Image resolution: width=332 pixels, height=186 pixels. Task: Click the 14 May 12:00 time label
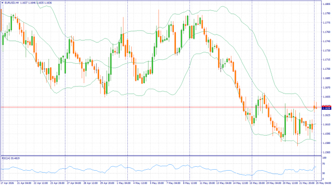pos(240,183)
